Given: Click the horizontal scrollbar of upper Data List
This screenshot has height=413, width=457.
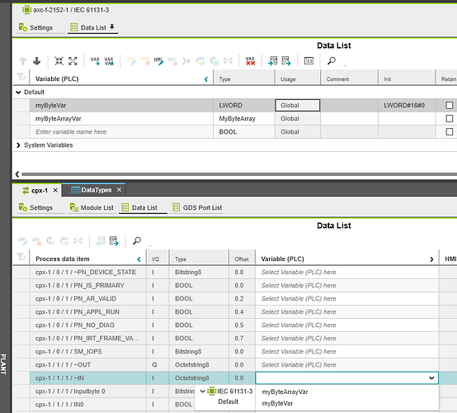Looking at the screenshot, I should [239, 174].
